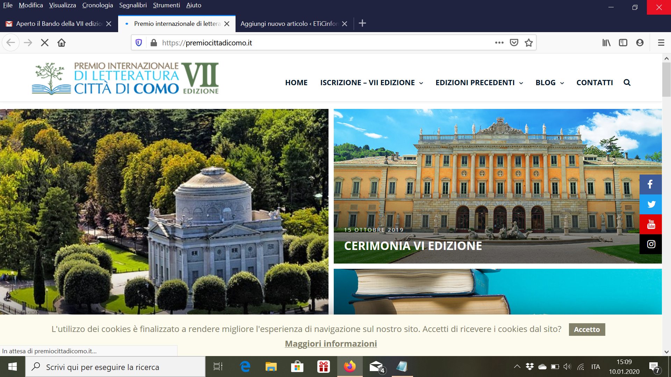Accept cookies with the Accetto button
The image size is (671, 377).
587,329
